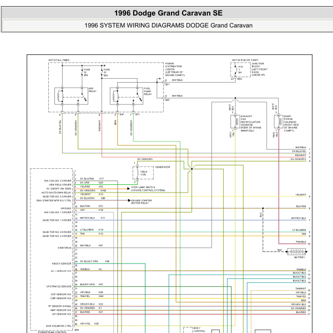Click the battery symbol

click(x=296, y=251)
